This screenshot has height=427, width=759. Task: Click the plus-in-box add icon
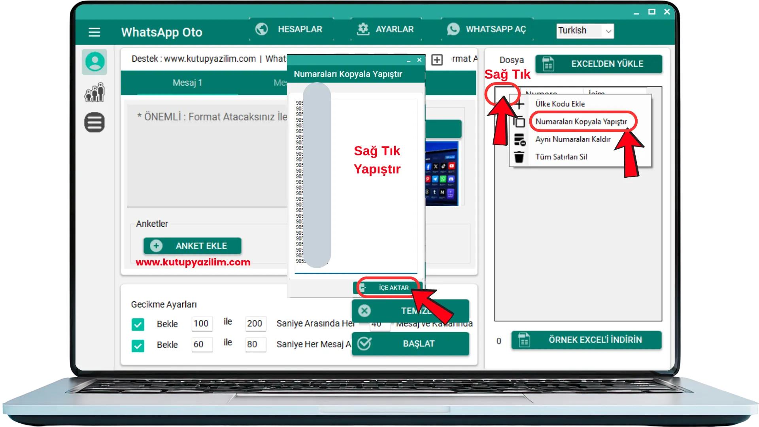(x=437, y=60)
